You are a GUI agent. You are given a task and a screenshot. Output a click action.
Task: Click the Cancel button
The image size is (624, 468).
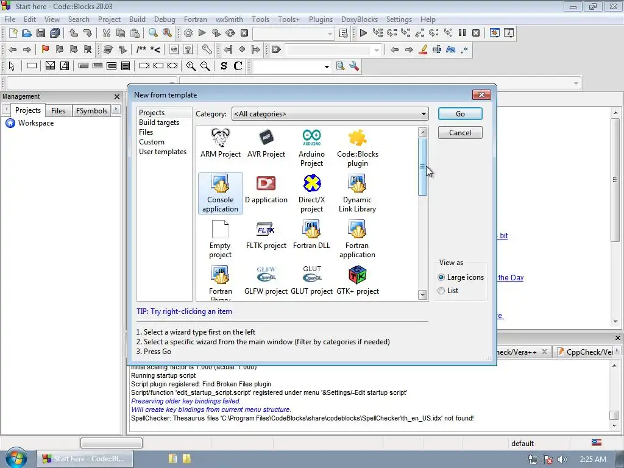460,132
